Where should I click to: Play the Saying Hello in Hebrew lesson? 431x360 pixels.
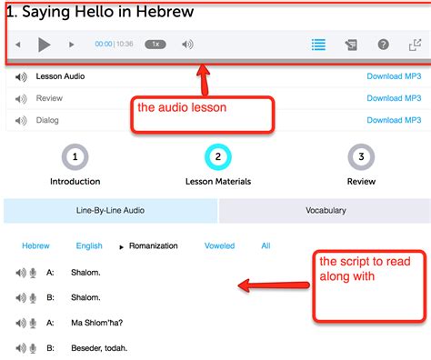[45, 45]
